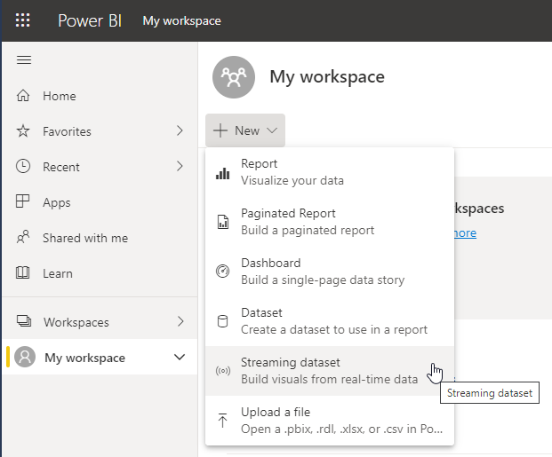This screenshot has width=552, height=457.
Task: Open the app launcher waffle icon
Action: 22,20
